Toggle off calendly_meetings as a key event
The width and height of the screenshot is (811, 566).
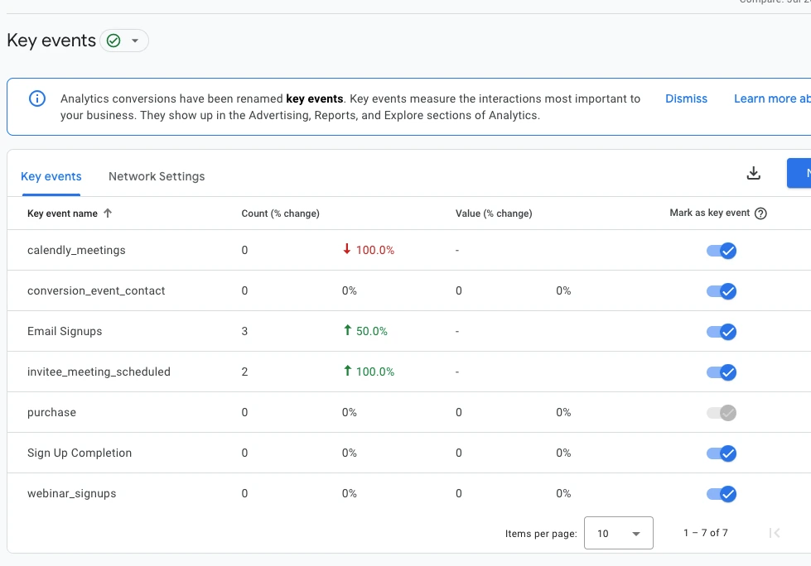(721, 251)
